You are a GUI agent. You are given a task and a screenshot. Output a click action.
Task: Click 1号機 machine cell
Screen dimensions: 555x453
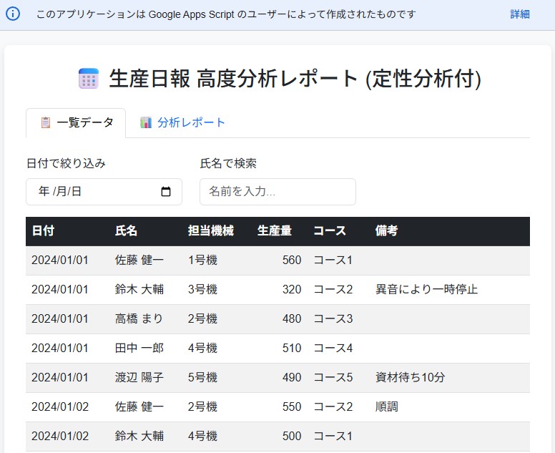pos(202,260)
